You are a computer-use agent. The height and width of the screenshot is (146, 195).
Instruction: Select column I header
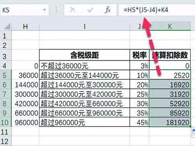85,26
